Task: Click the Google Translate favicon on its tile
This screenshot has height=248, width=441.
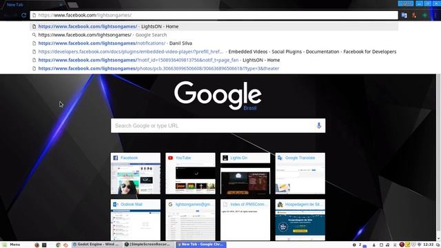Action: coord(280,158)
